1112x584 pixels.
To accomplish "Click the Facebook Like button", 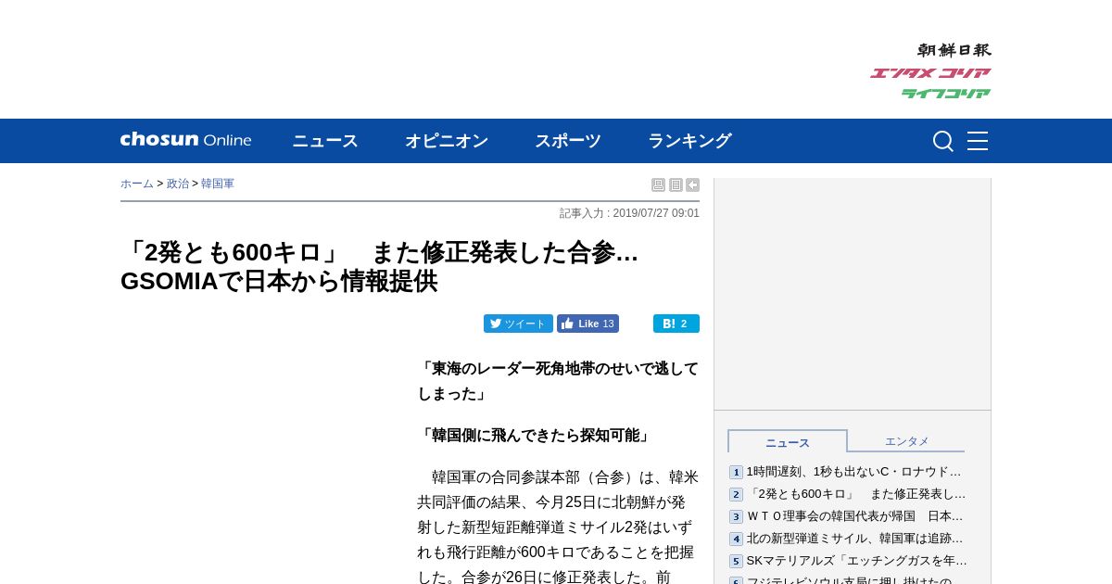I will click(x=588, y=324).
